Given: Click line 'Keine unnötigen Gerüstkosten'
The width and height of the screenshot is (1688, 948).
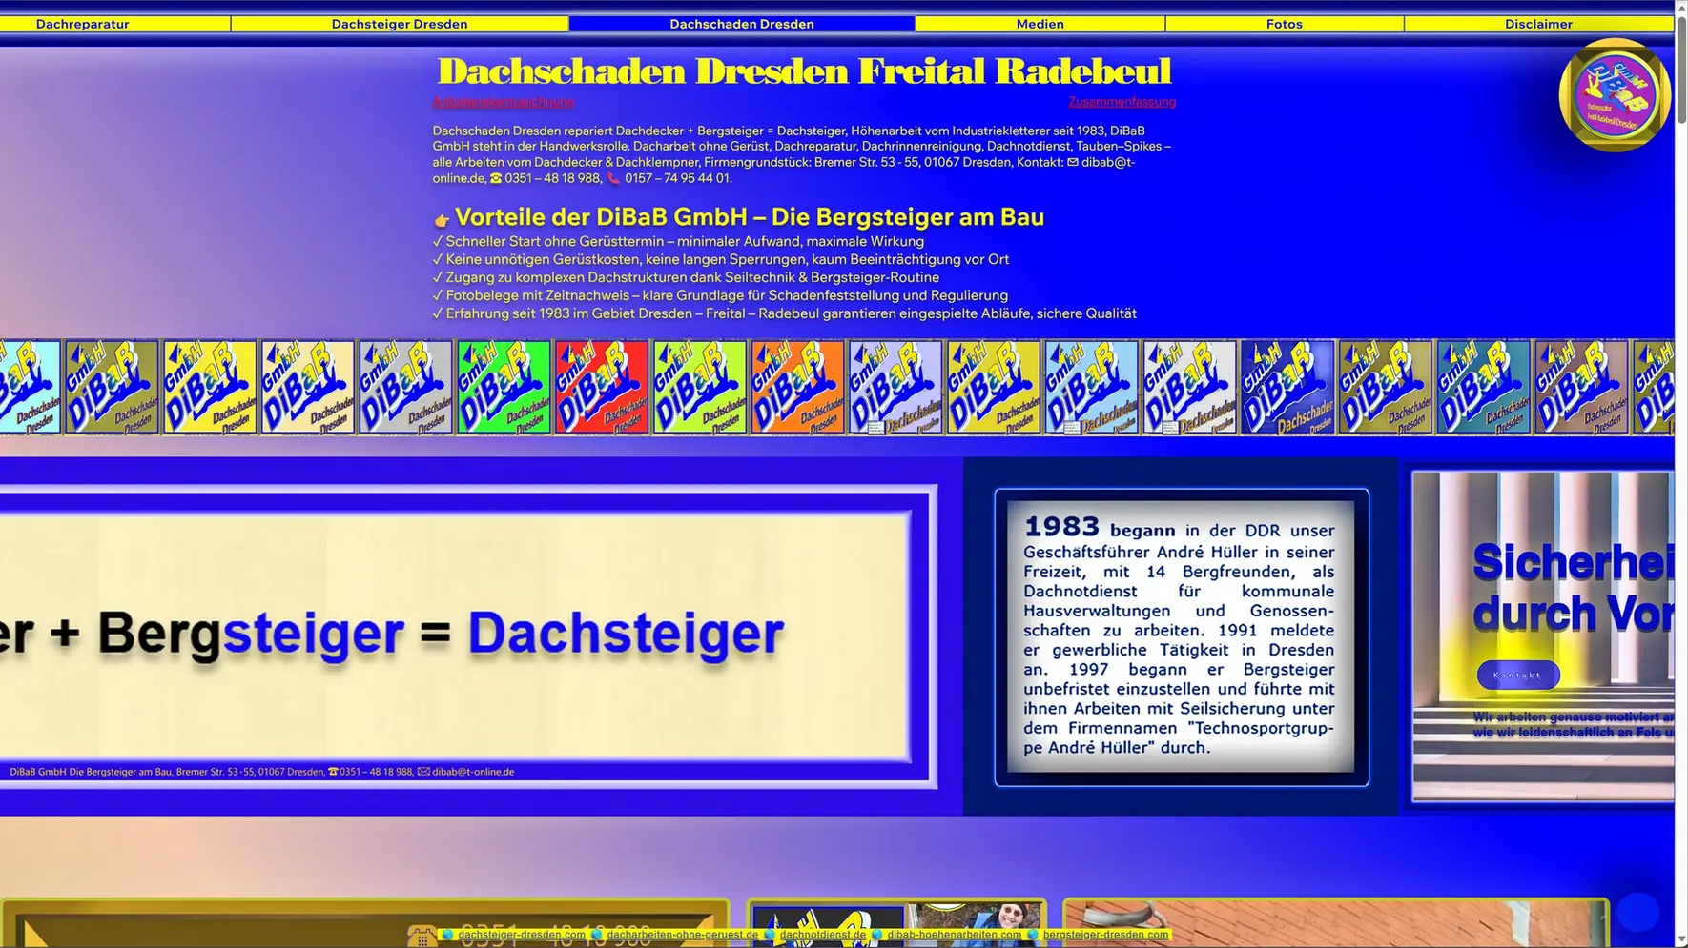Looking at the screenshot, I should point(721,260).
